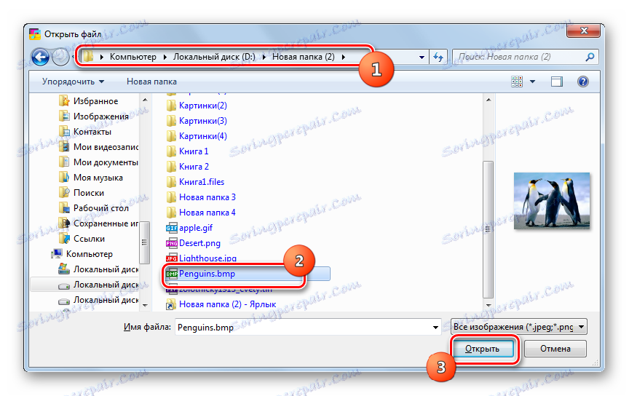This screenshot has height=396, width=629.
Task: Click the view mode icon
Action: pyautogui.click(x=517, y=82)
